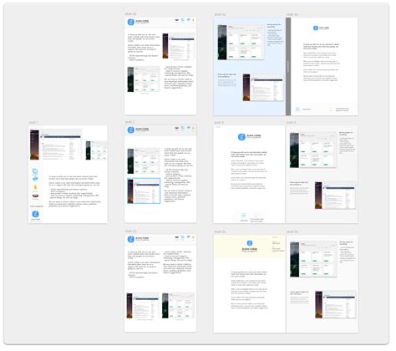This screenshot has height=351, width=396.
Task: Click the yellow header icon in the draft 2 artboard
Action: point(193,128)
